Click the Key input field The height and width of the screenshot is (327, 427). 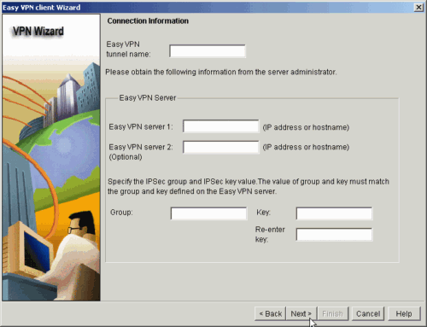tap(334, 213)
